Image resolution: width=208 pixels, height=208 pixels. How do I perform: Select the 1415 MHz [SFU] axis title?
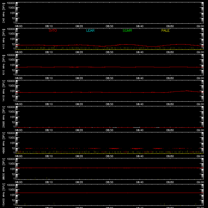[x=3, y=91]
